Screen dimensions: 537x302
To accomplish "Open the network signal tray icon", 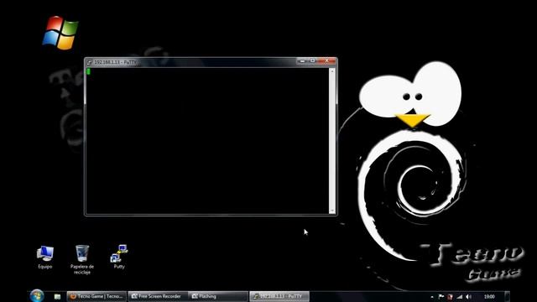I will click(459, 297).
